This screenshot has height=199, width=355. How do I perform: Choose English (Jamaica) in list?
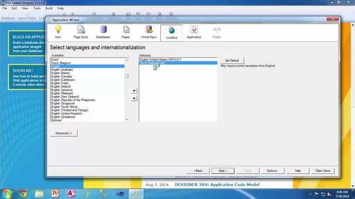[x=88, y=90]
